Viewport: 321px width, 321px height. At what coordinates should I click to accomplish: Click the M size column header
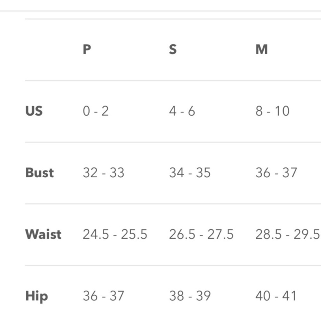262,49
